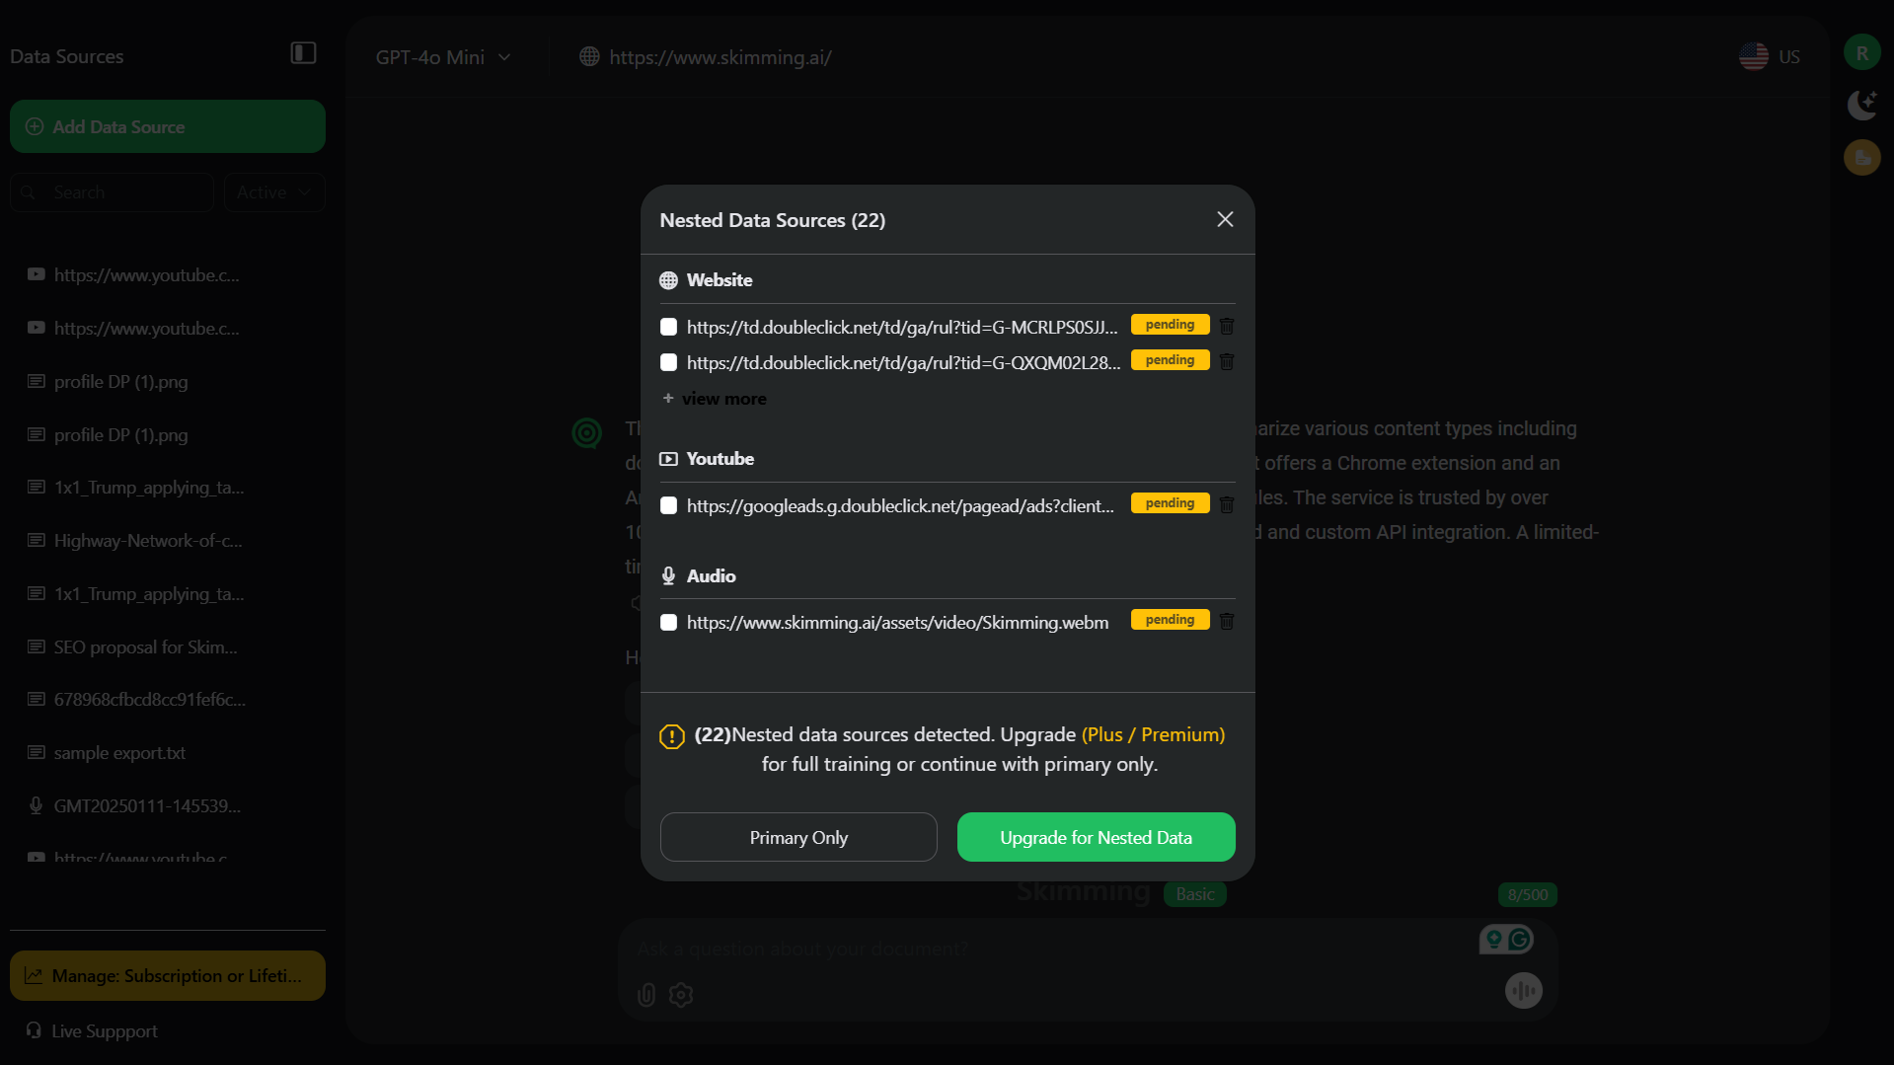Image resolution: width=1894 pixels, height=1065 pixels.
Task: Open the GPT-4o Mini model dropdown
Action: [x=443, y=57]
